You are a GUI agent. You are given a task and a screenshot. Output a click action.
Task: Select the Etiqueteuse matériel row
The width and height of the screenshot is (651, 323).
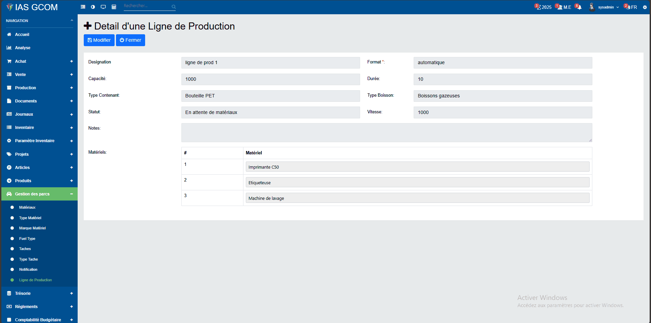[x=417, y=182]
